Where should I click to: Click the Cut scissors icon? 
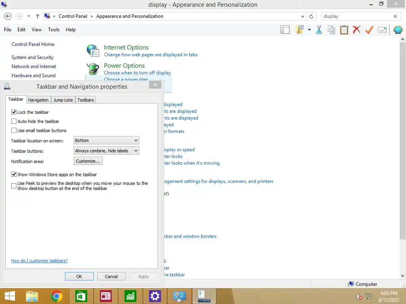319,30
